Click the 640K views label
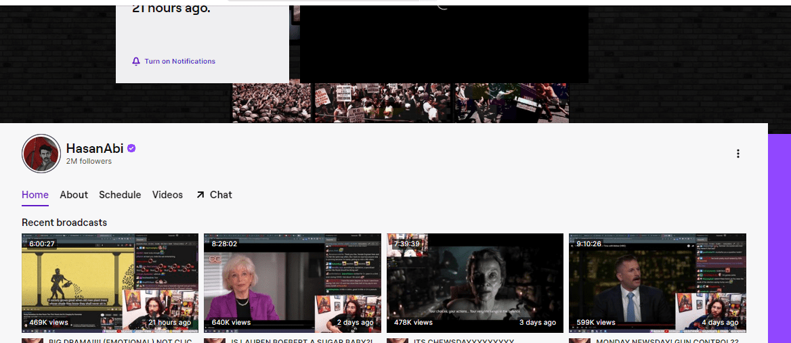Viewport: 791px width, 343px height. pyautogui.click(x=231, y=322)
